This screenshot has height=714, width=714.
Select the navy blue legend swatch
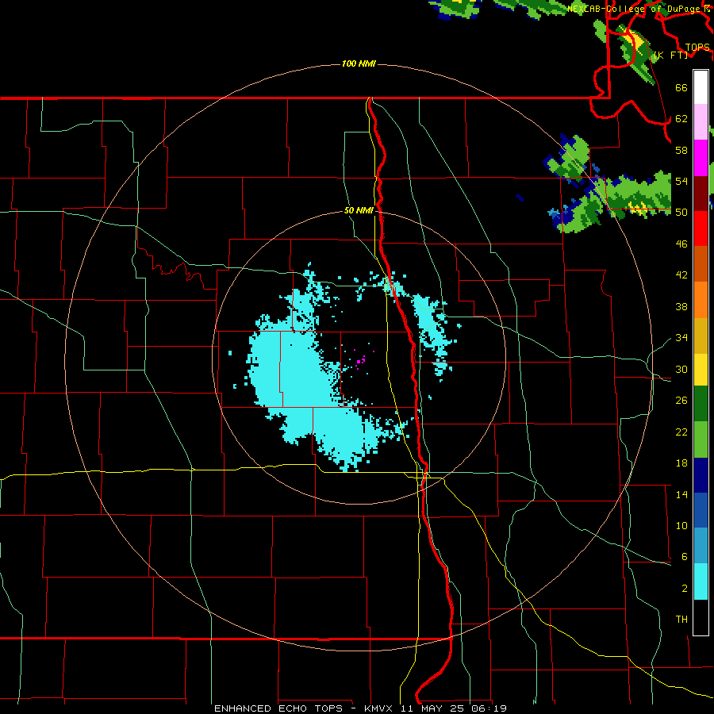701,475
